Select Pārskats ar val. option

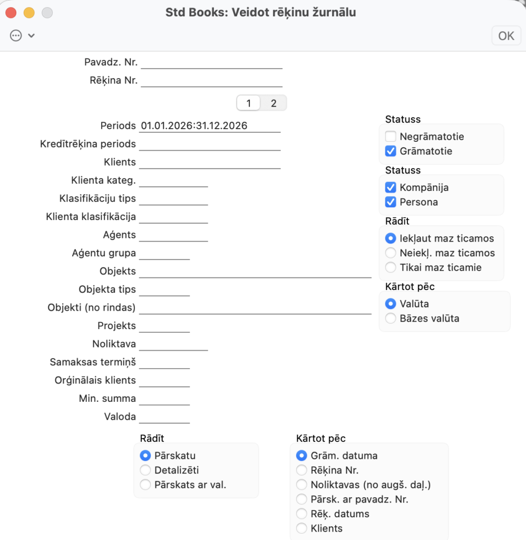(145, 485)
